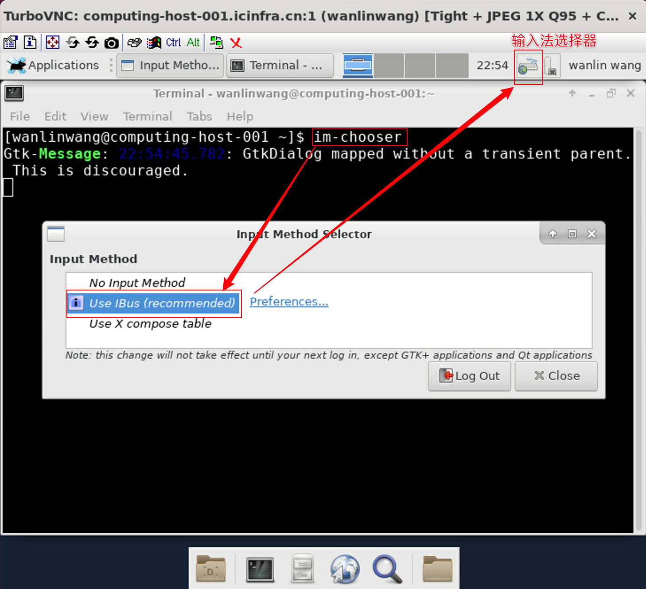Start a new TurboVNC connection
Image resolution: width=646 pixels, height=589 pixels.
click(216, 43)
